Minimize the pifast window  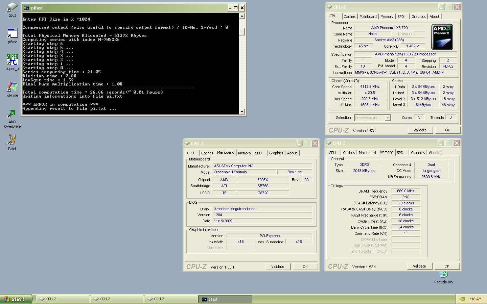(x=230, y=8)
